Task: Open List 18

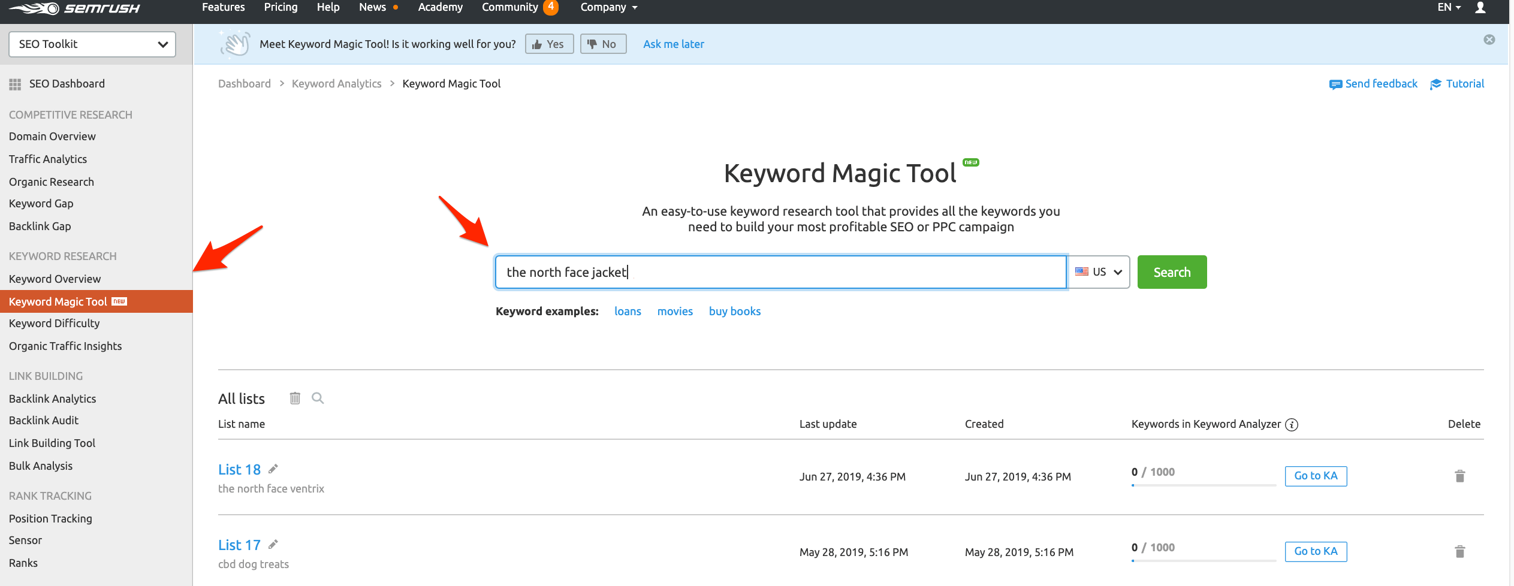Action: click(239, 469)
